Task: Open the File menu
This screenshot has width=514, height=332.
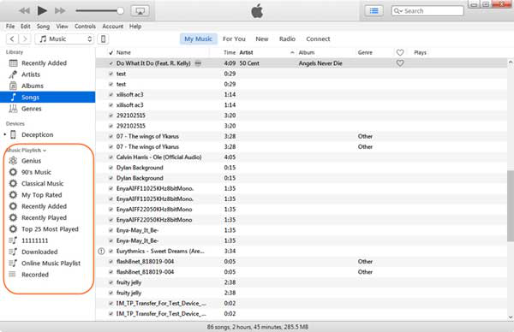Action: tap(10, 27)
